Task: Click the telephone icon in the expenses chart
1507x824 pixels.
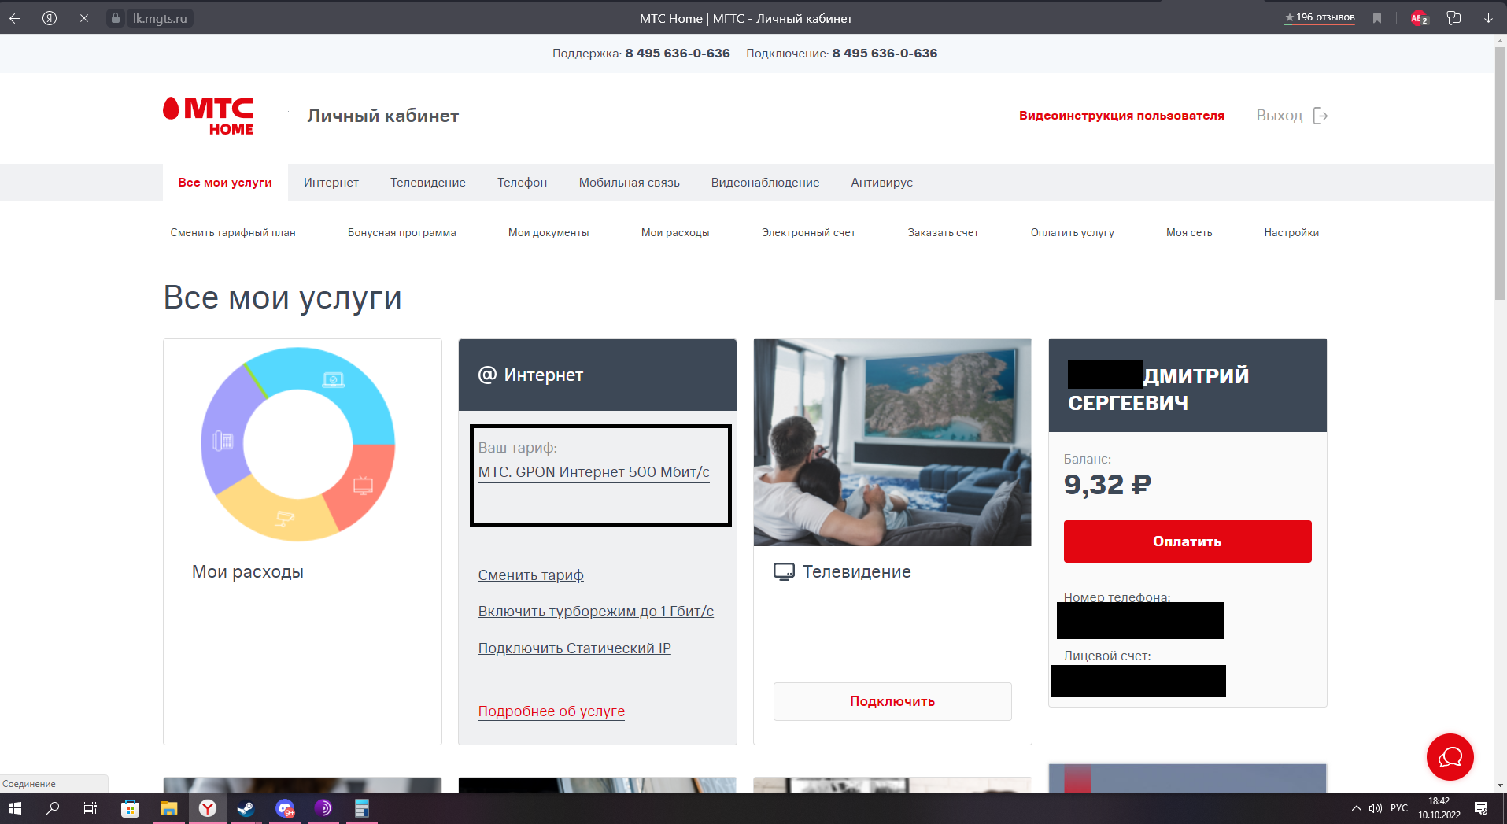Action: 223,441
